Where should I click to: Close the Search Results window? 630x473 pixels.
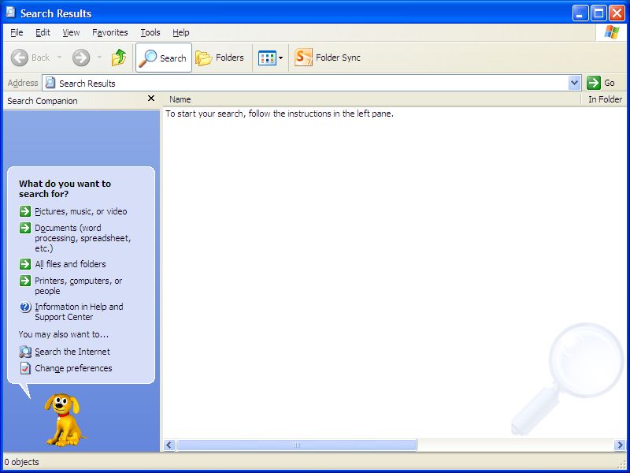[x=617, y=13]
